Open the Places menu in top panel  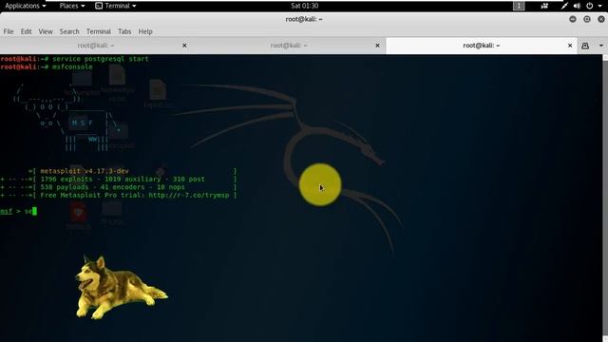click(x=72, y=6)
